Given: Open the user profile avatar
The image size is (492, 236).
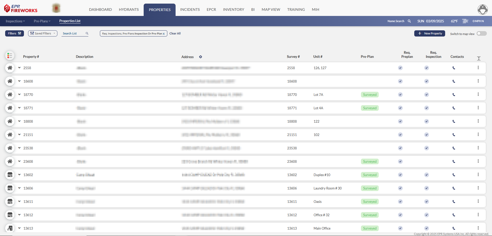Looking at the screenshot, I should 482,10.
